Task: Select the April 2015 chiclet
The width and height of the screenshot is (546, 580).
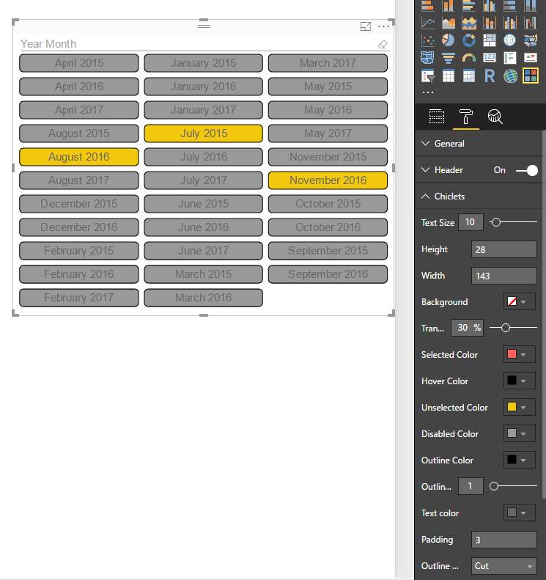Action: [79, 63]
